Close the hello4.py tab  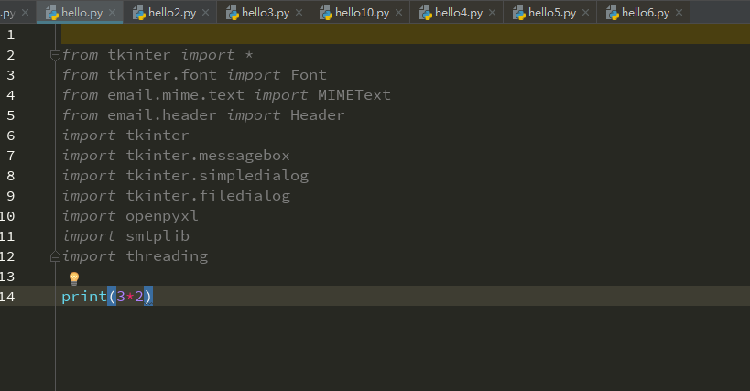pos(492,13)
